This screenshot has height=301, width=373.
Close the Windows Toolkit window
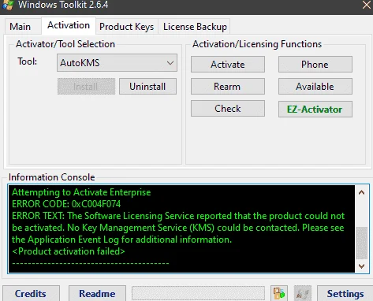pyautogui.click(x=367, y=5)
